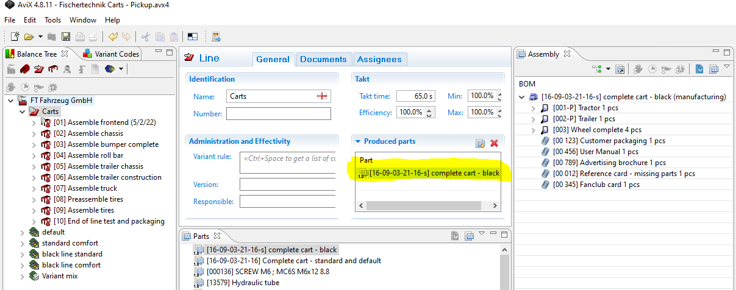This screenshot has height=290, width=736.
Task: Expand the [001-P] Tractor BOM node
Action: [533, 108]
